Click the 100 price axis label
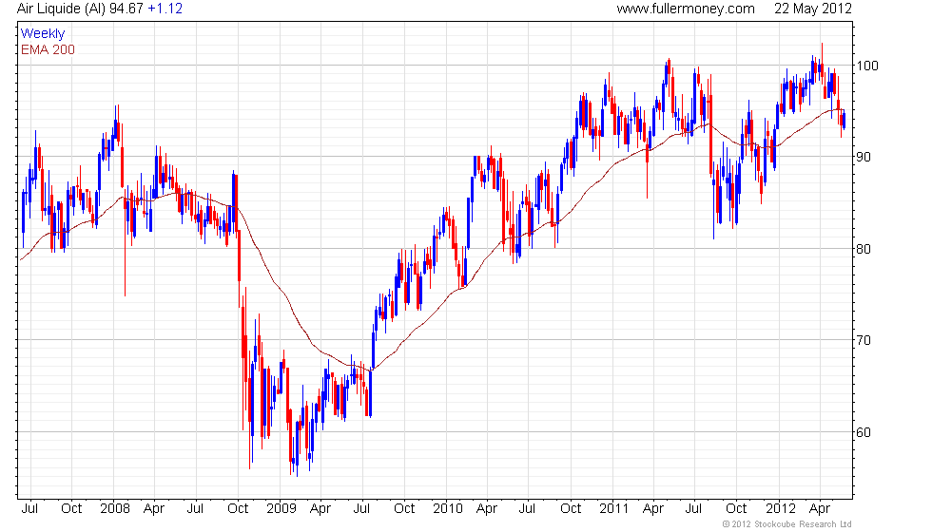 point(867,66)
